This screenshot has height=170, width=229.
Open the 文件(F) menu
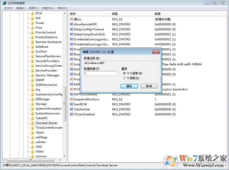[8, 8]
